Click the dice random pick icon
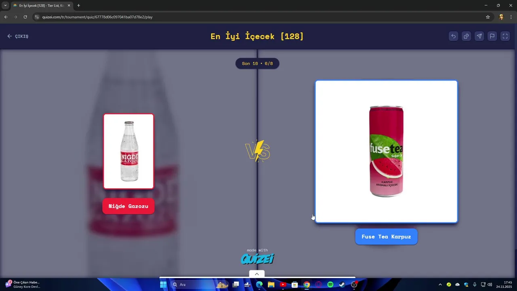The image size is (517, 291). (466, 36)
